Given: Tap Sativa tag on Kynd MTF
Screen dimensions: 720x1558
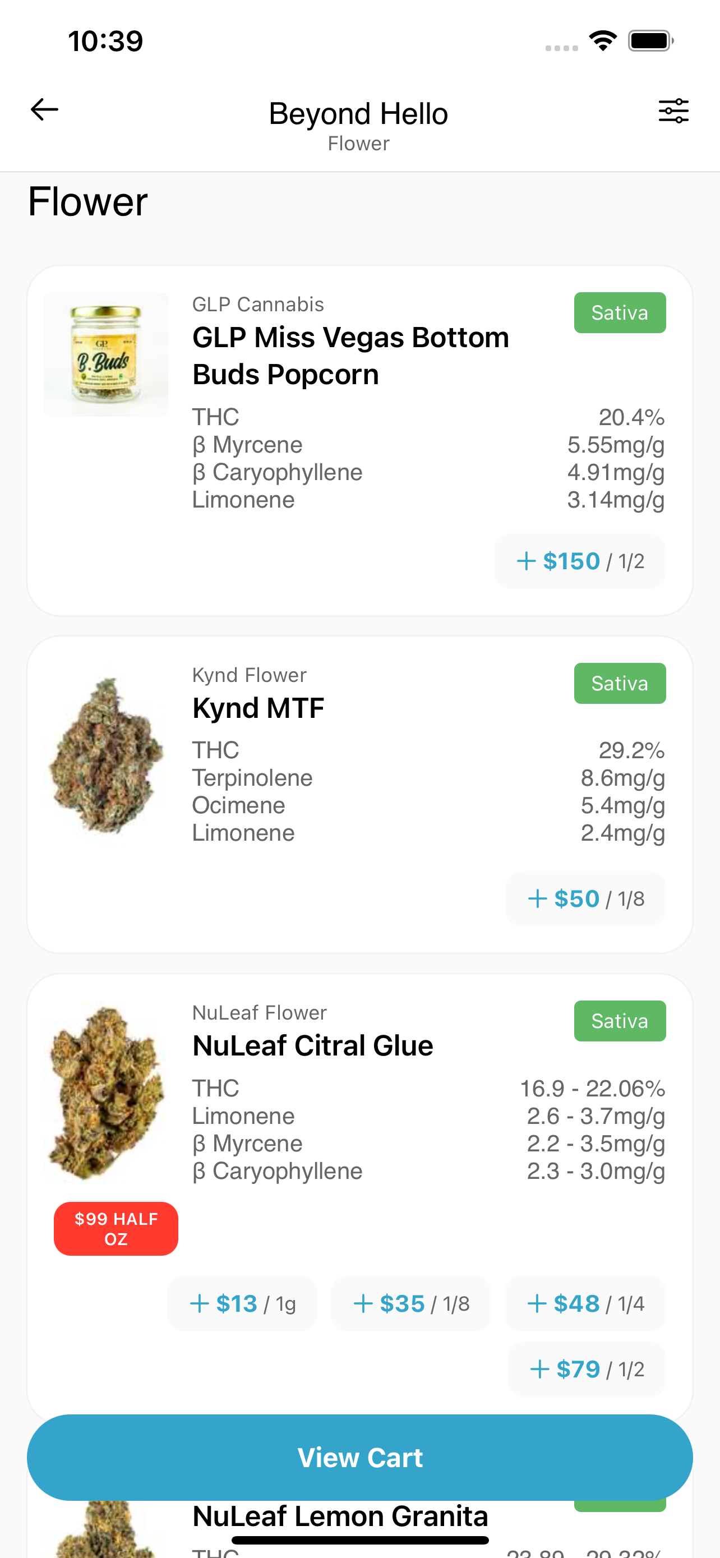Looking at the screenshot, I should tap(620, 684).
